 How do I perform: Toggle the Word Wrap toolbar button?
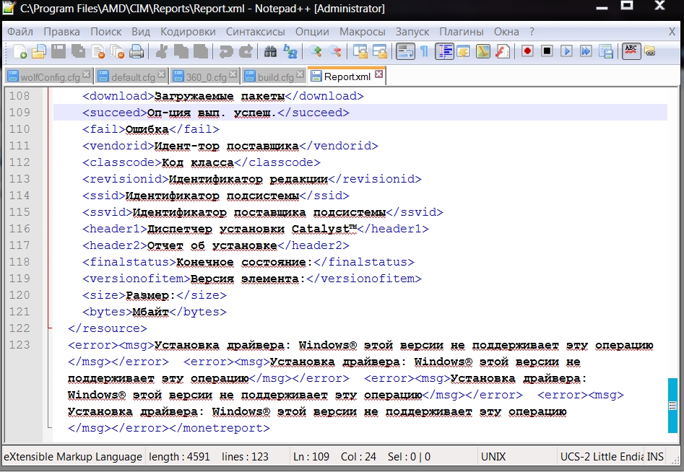point(405,51)
